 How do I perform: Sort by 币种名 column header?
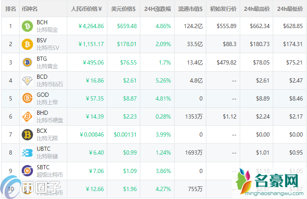click(x=29, y=9)
